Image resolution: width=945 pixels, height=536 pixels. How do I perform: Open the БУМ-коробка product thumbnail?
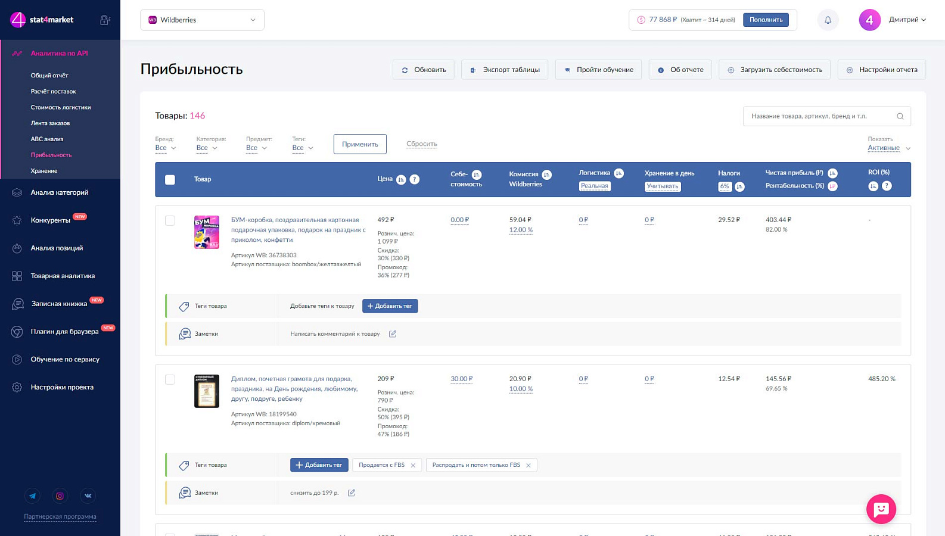pos(207,232)
